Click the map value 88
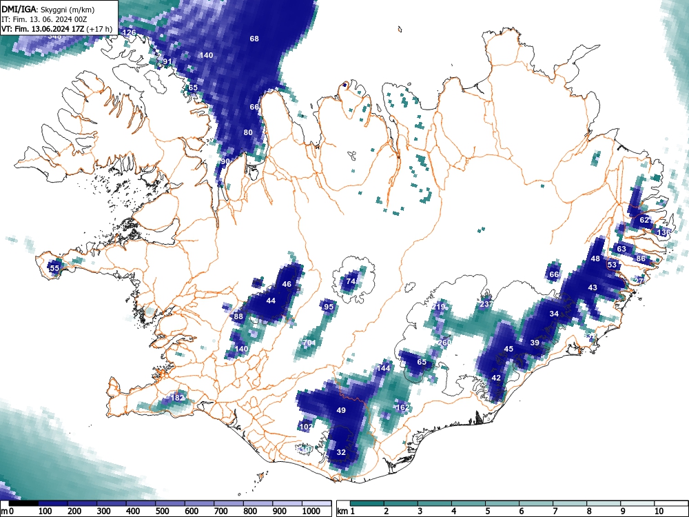The height and width of the screenshot is (517, 689). [238, 316]
